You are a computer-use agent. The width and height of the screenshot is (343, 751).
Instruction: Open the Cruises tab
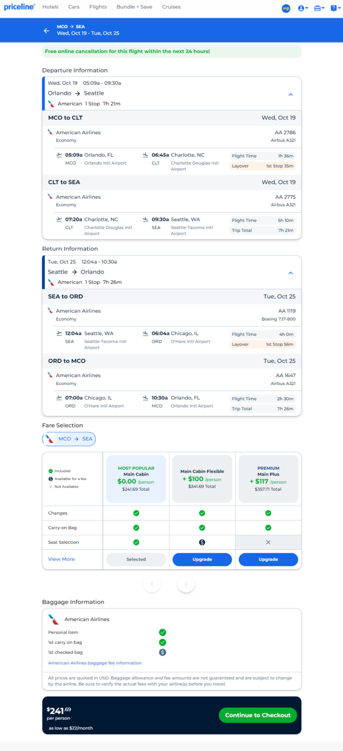point(171,7)
